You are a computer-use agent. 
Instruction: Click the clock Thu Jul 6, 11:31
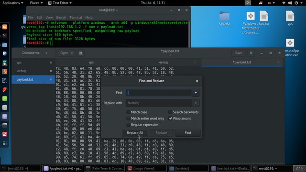(153, 3)
